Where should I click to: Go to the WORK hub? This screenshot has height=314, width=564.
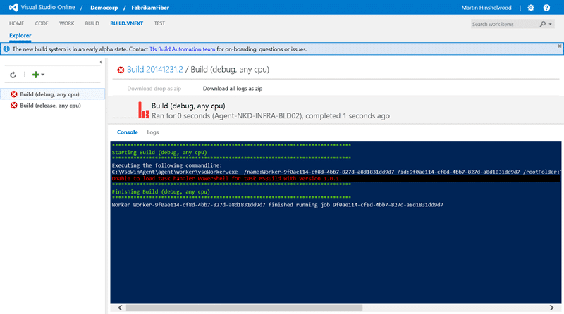66,23
